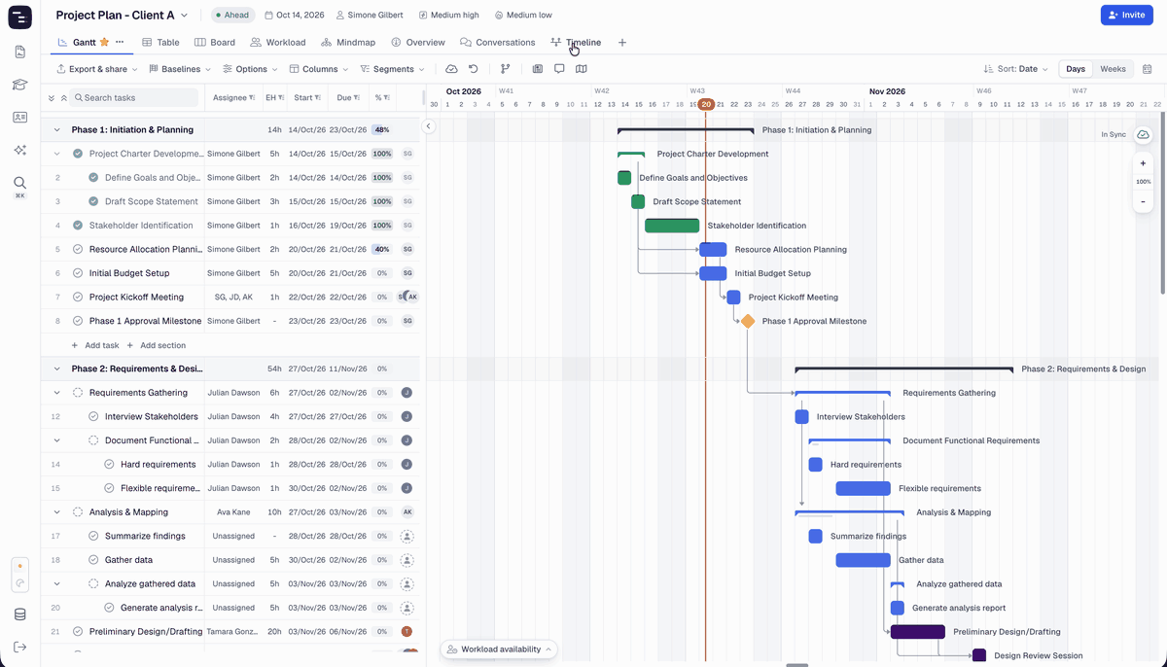The width and height of the screenshot is (1167, 667).
Task: Open the Options dropdown
Action: [251, 69]
